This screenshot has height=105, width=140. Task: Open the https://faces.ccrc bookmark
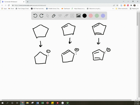pyautogui.click(x=78, y=8)
